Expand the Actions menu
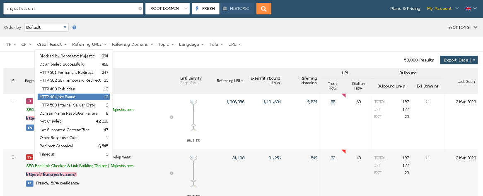The height and width of the screenshot is (196, 483). tap(464, 28)
